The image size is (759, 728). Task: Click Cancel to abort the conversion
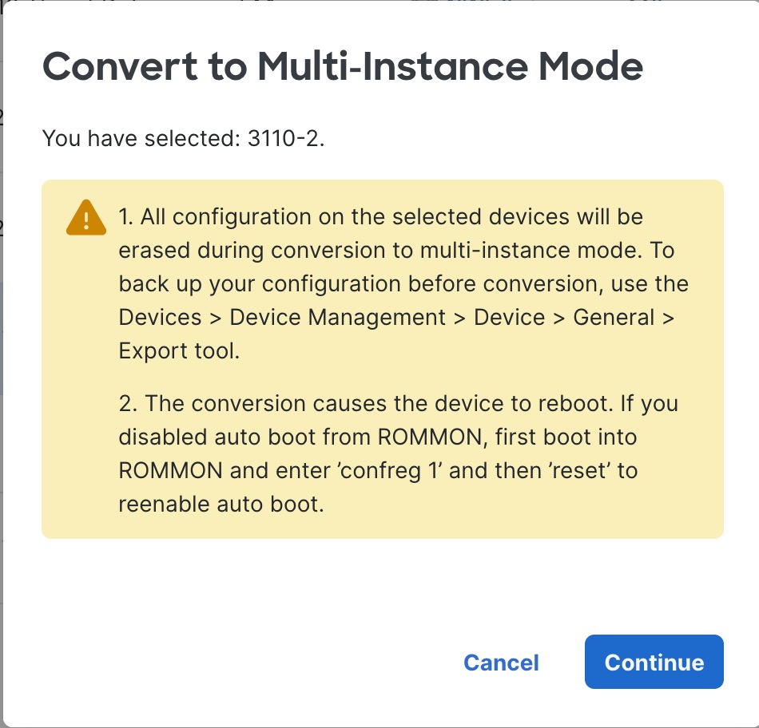[501, 663]
